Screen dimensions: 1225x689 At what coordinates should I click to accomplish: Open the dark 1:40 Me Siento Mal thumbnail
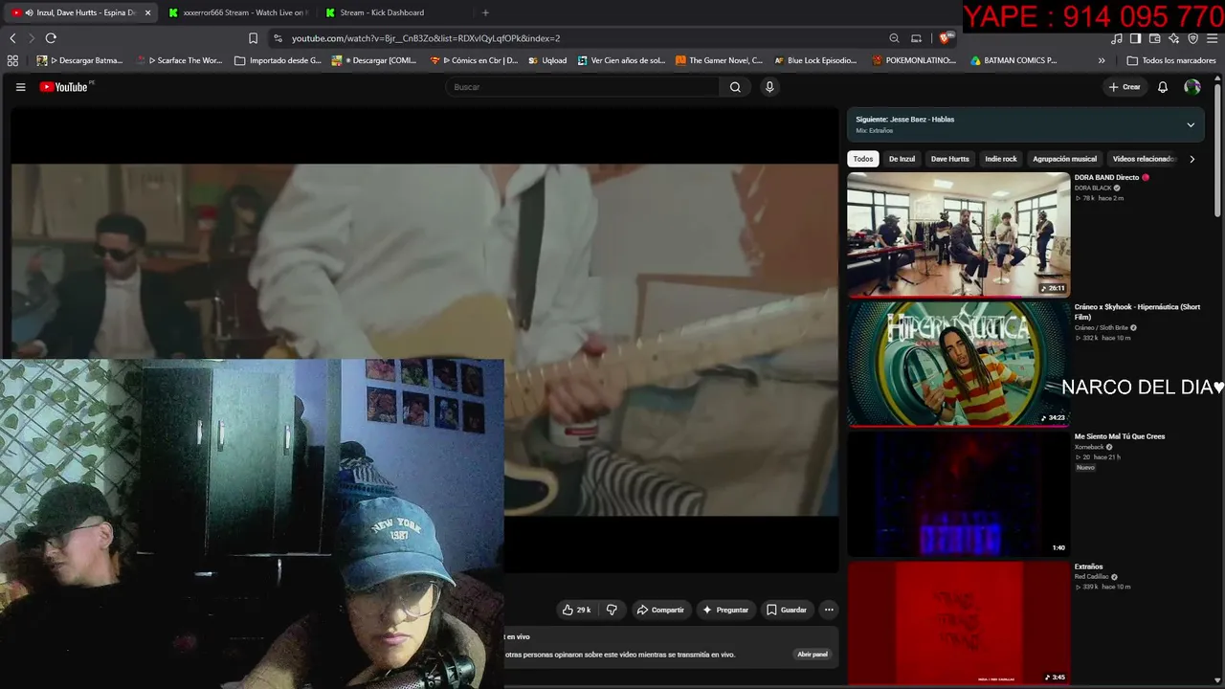pos(958,494)
